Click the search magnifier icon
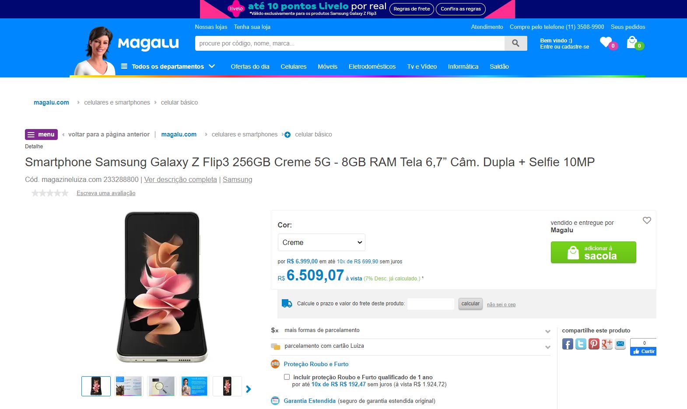This screenshot has height=409, width=687. pos(515,43)
